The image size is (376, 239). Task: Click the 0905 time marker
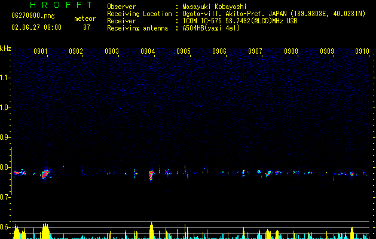point(184,51)
